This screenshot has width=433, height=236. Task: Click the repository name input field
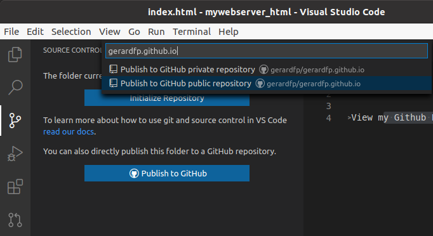tap(267, 51)
